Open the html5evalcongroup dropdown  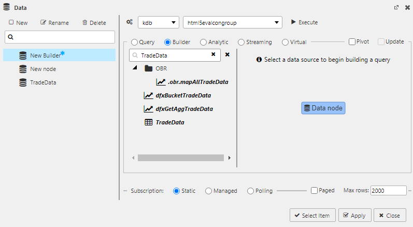[x=233, y=23]
